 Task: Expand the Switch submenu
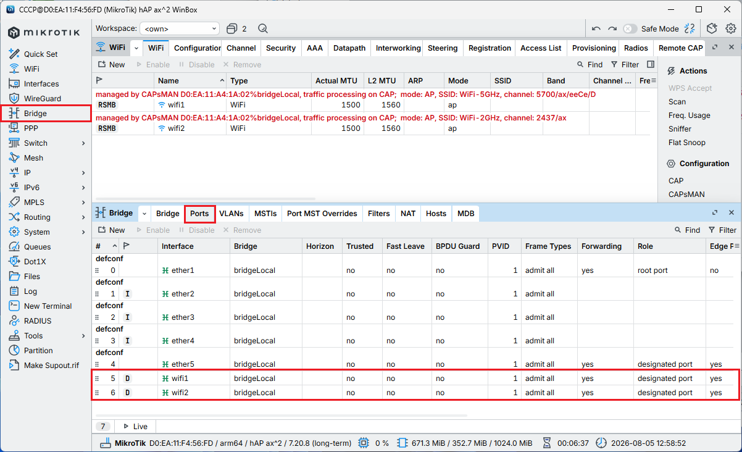pos(83,143)
